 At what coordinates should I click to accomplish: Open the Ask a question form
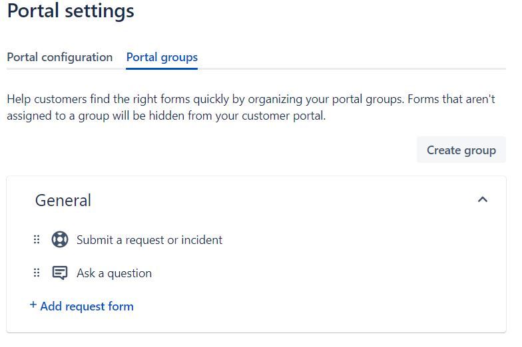(114, 273)
